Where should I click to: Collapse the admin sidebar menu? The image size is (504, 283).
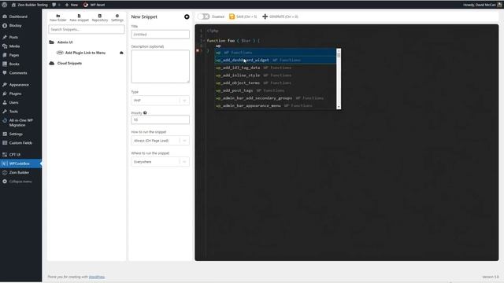point(20,182)
